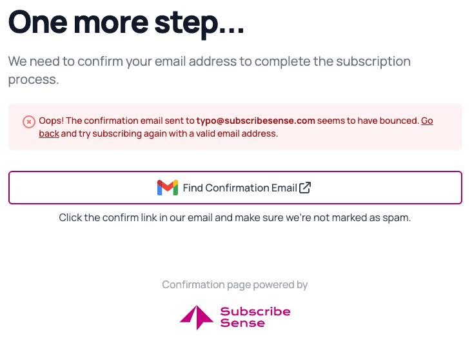Click the SubscribeSense paper plane logo
This screenshot has width=472, height=352.
[197, 318]
